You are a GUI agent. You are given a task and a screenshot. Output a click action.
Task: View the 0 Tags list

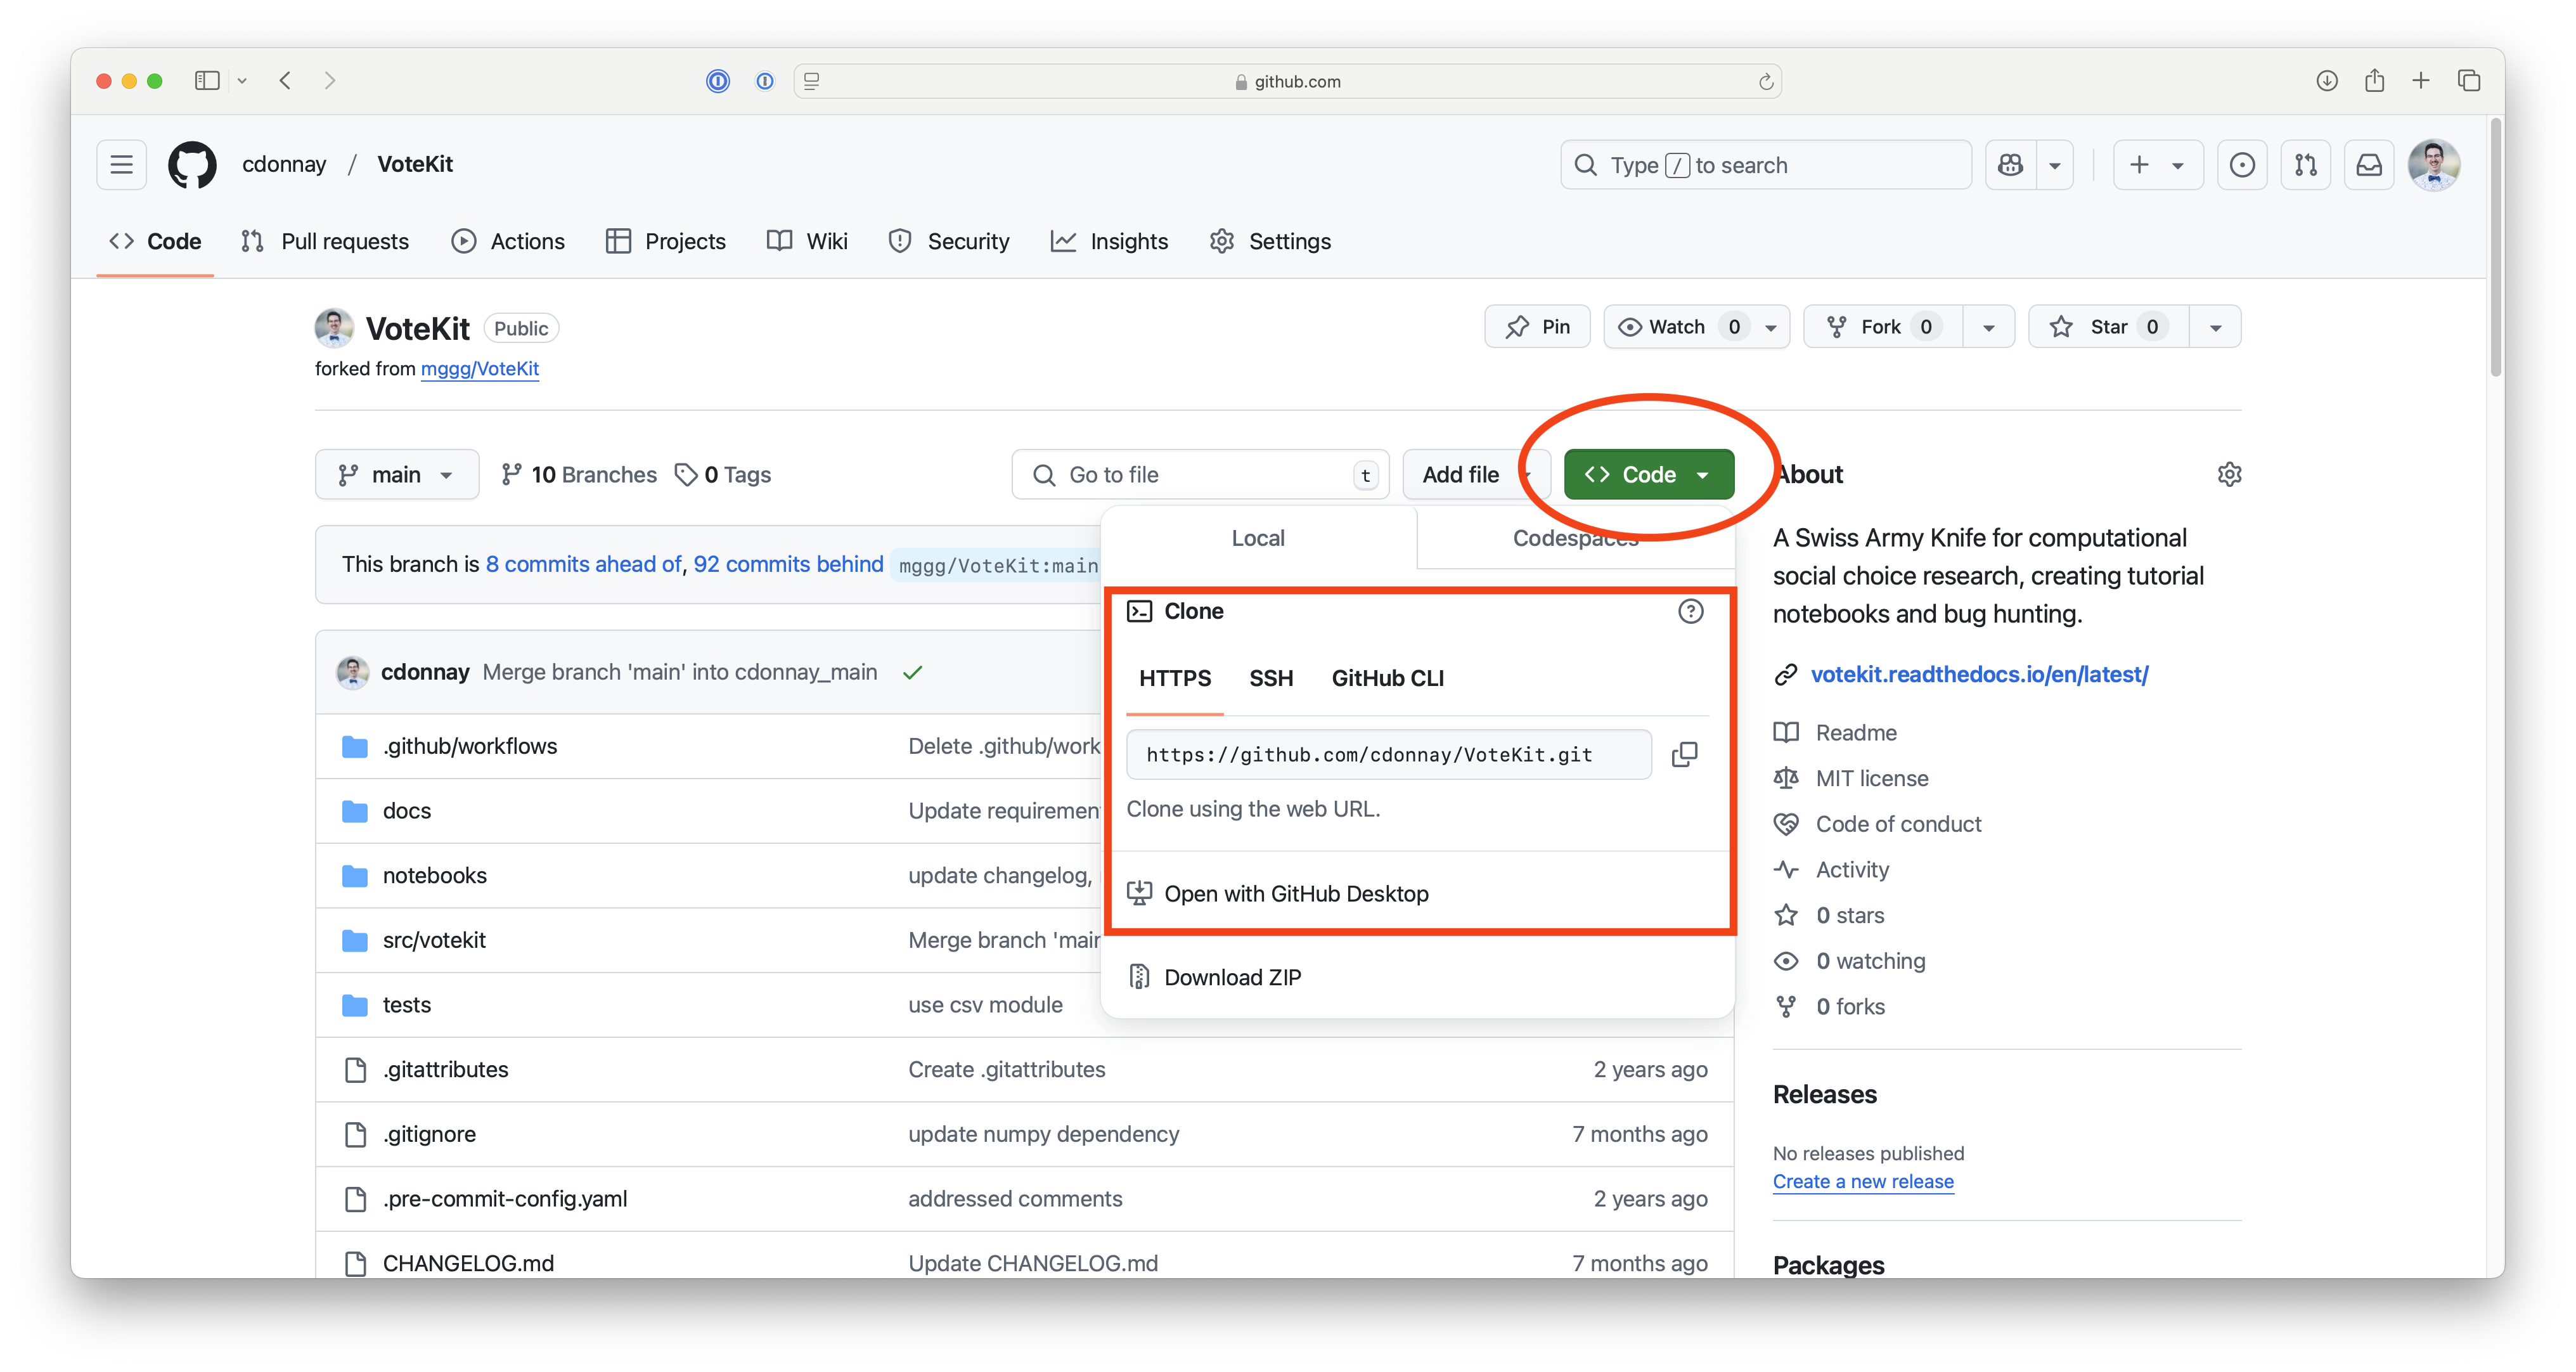coord(723,474)
